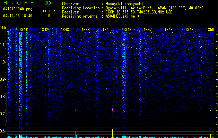This screenshot has width=218, height=138.
Task: Click the 1845 time marker
Action: (106, 30)
